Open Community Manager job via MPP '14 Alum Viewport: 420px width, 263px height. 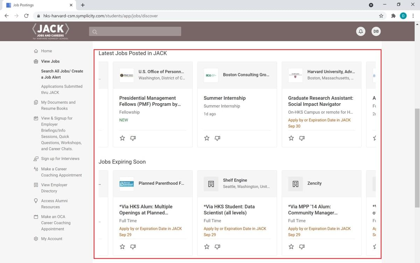[313, 210]
